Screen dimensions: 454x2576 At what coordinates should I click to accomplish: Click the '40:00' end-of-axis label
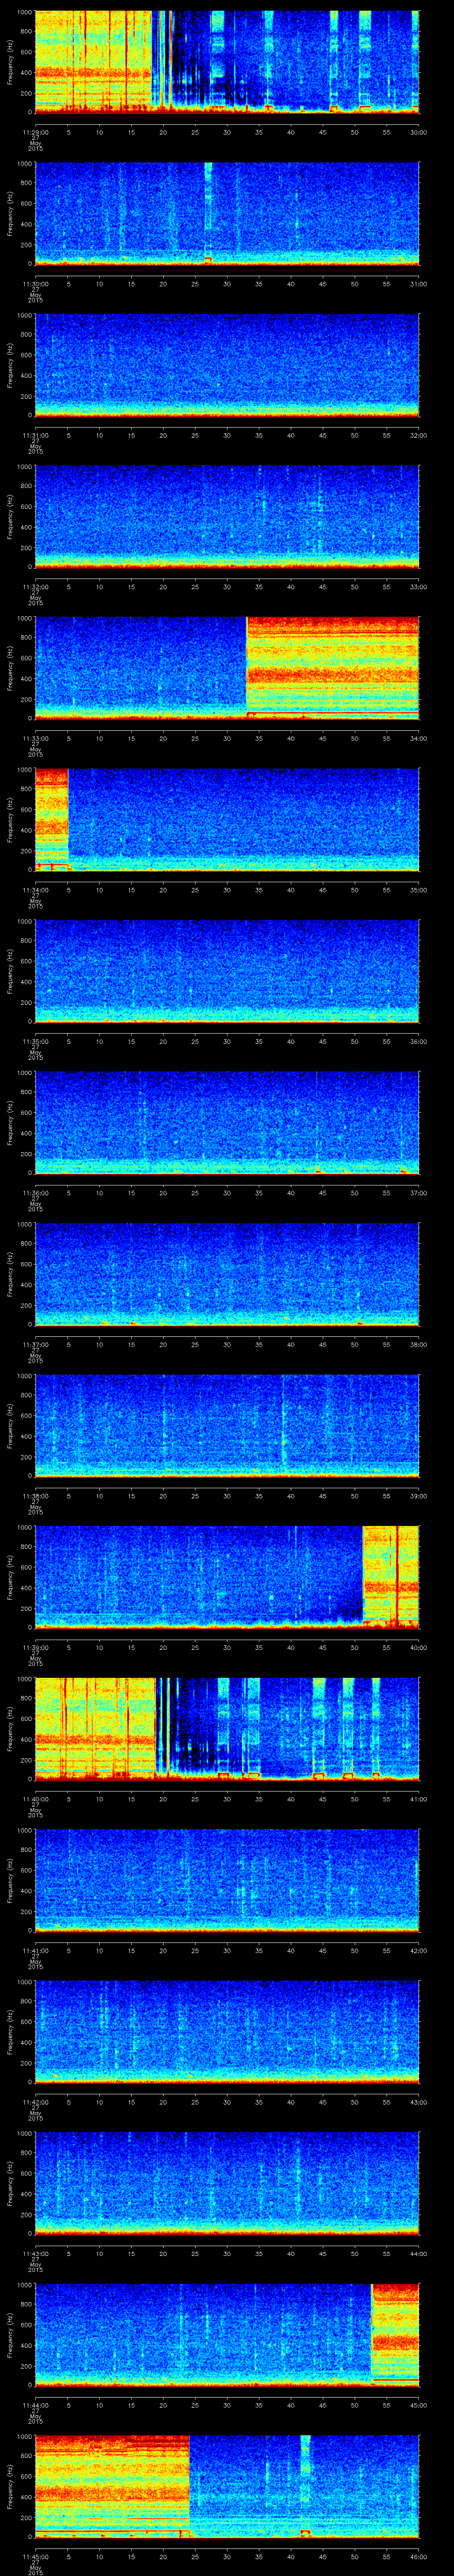click(419, 1648)
